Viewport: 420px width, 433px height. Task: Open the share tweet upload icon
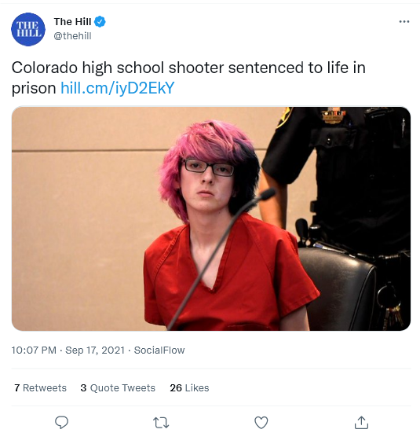[361, 422]
